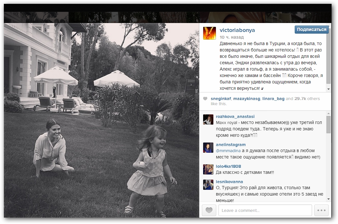Open rozhkova_anastasi's avatar thumbnail

208,120
